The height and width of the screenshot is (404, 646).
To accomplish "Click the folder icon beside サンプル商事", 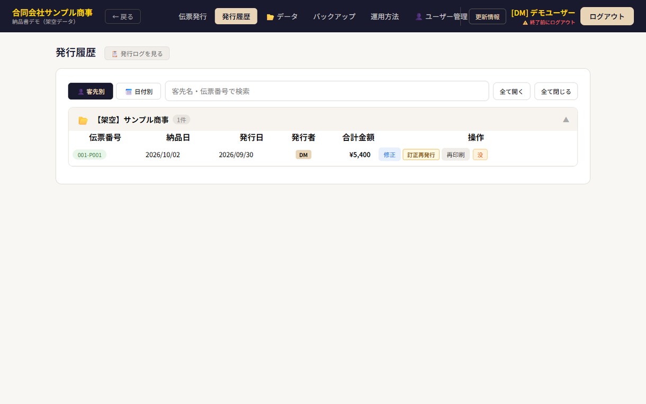I will [x=83, y=120].
